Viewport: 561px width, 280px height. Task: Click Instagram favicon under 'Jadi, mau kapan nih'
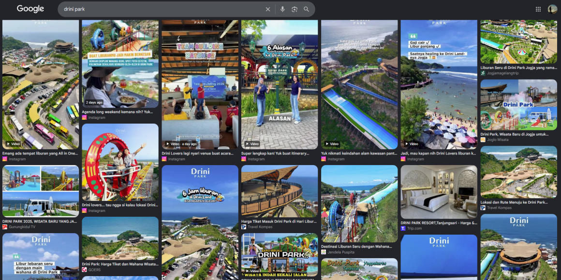tap(403, 159)
